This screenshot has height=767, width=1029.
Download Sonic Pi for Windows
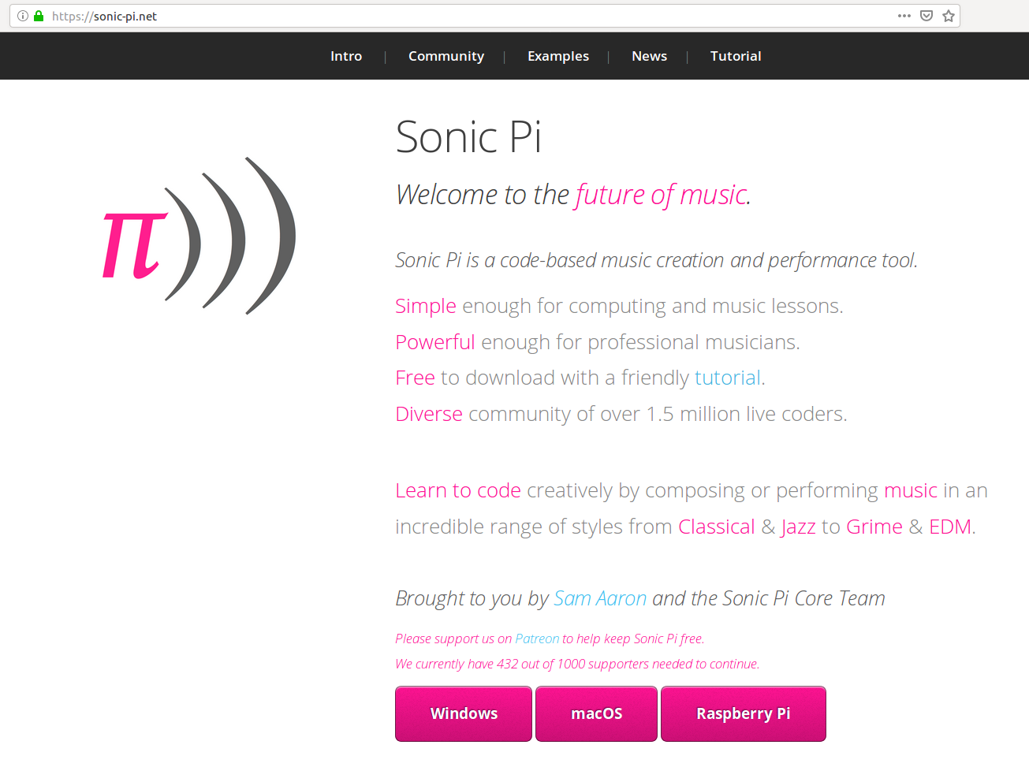point(464,713)
